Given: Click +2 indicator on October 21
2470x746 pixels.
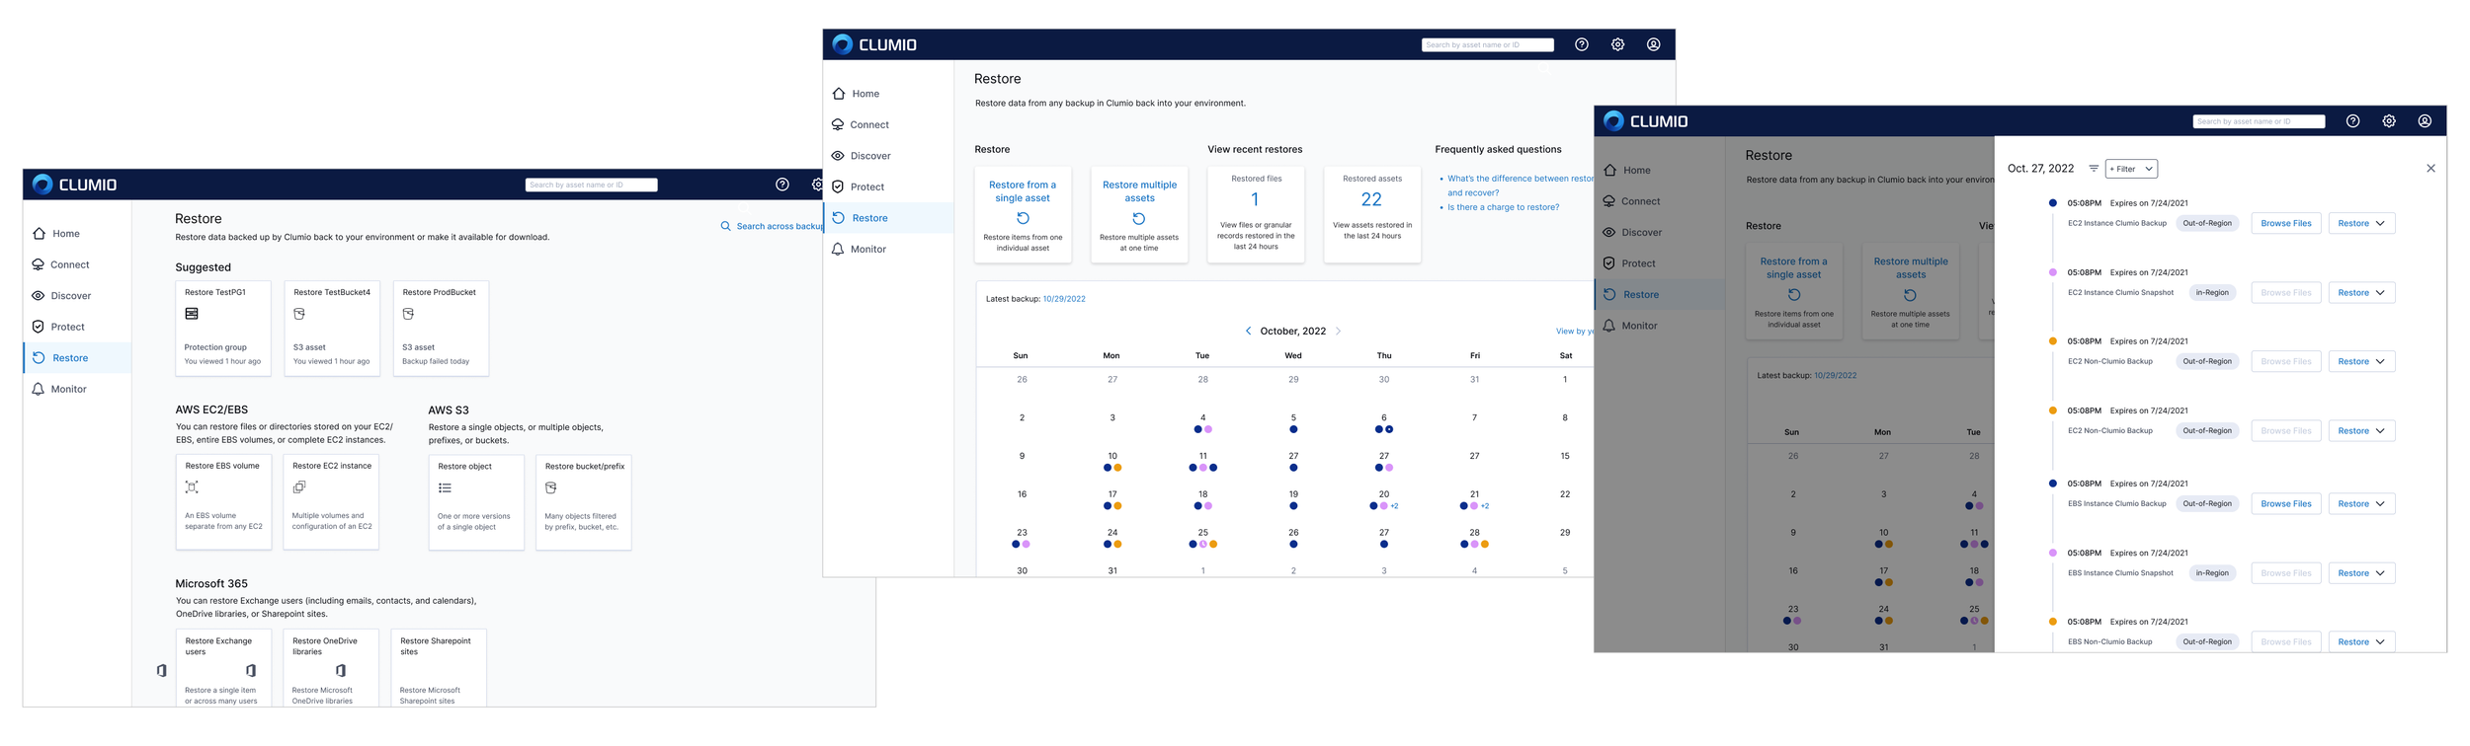Looking at the screenshot, I should (1484, 506).
